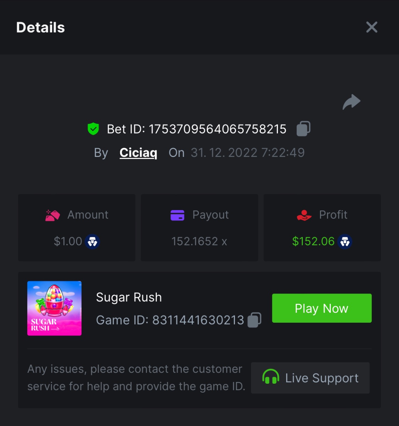Click the red Profit hand icon
Viewport: 399px width, 426px height.
click(304, 215)
